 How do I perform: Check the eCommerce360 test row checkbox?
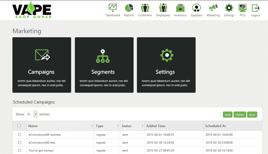coord(20,142)
